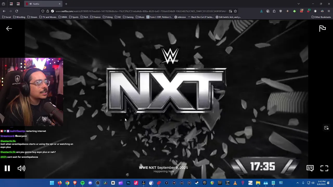Open the Finance bookmarks folder
Screen dimensions: 333x187
click(95, 17)
